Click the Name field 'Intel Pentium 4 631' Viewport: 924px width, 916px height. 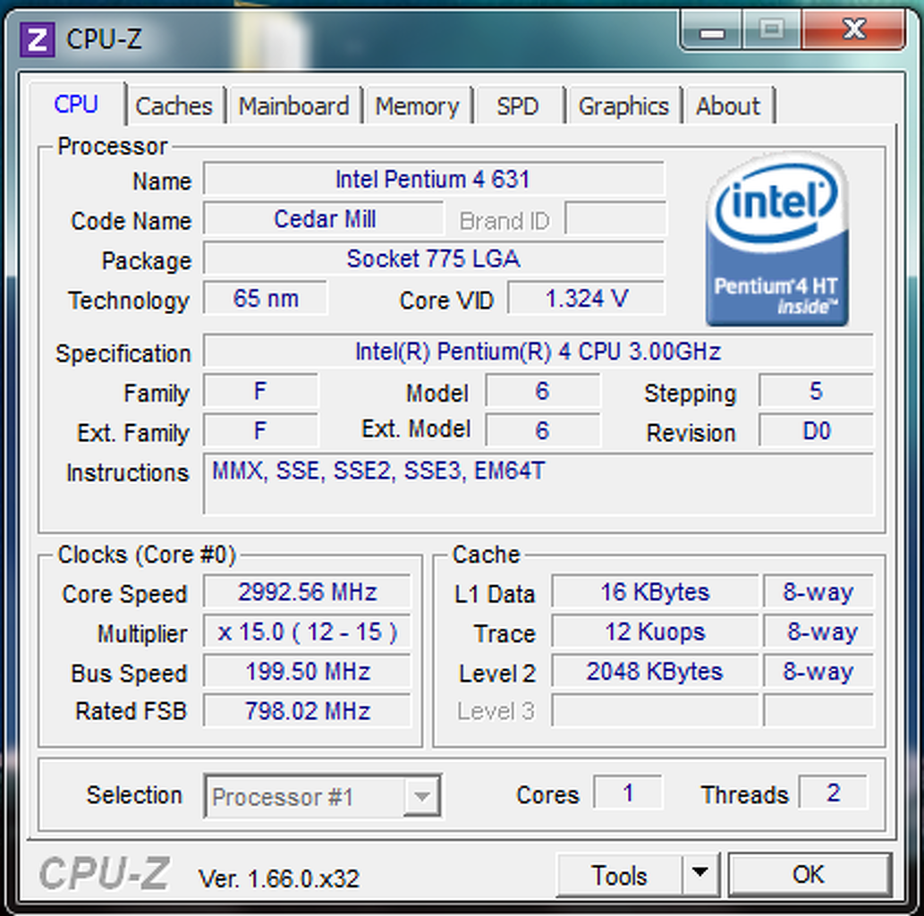click(434, 179)
